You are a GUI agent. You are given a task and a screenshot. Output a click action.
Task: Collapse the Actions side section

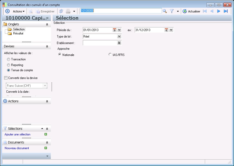pos(47,101)
